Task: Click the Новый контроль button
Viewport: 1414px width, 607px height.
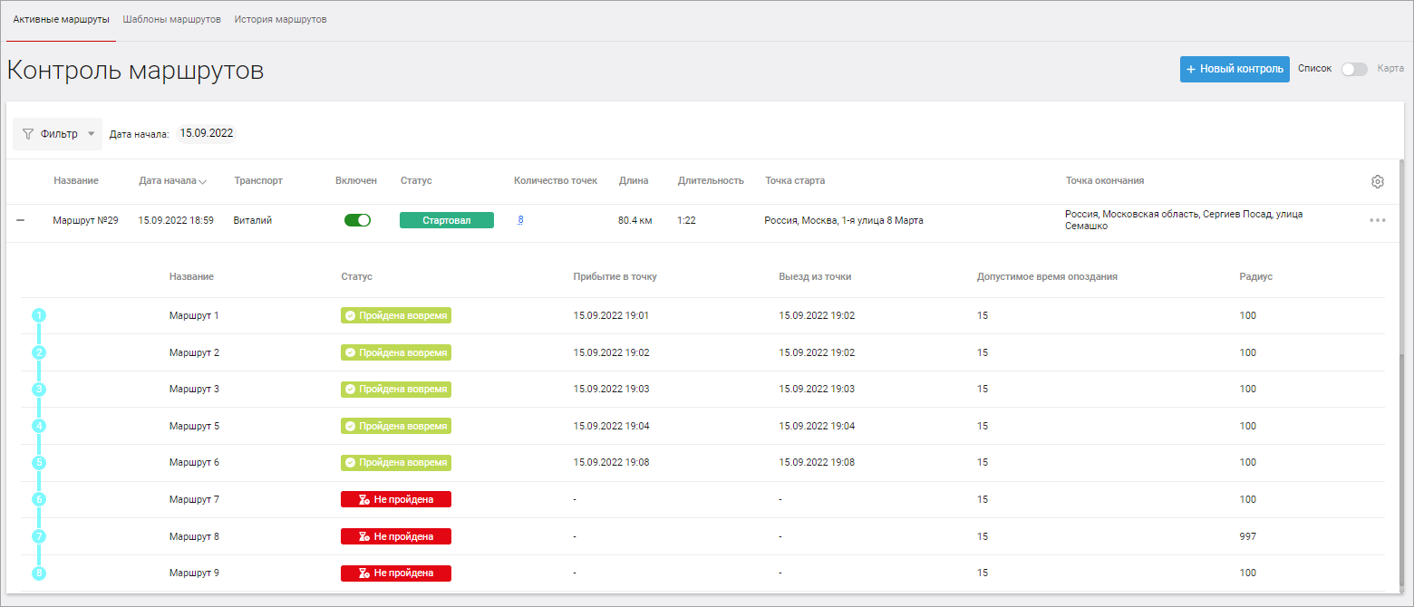Action: click(x=1235, y=70)
